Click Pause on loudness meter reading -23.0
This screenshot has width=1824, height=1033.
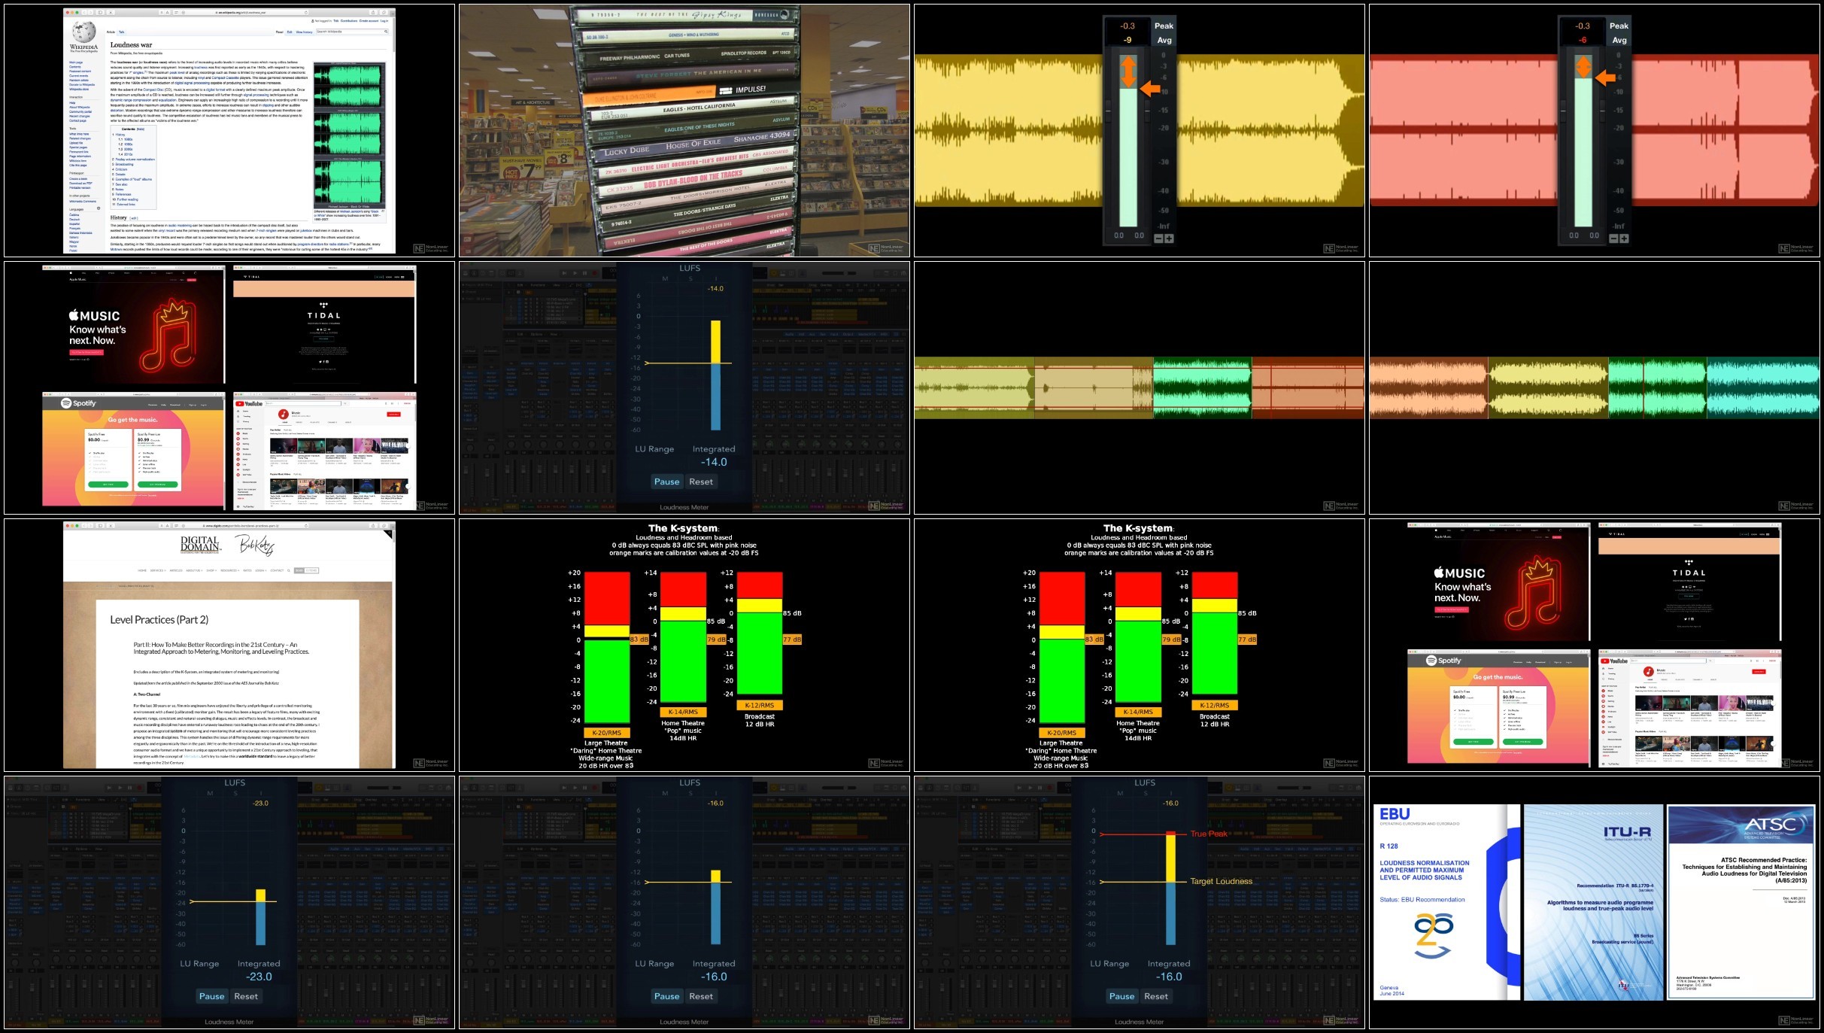pyautogui.click(x=211, y=996)
